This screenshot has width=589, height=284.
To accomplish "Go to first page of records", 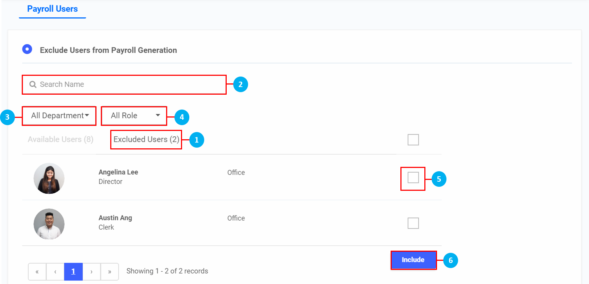I will 37,272.
